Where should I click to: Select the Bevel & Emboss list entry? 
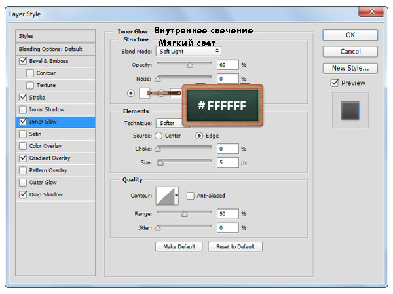tap(55, 61)
